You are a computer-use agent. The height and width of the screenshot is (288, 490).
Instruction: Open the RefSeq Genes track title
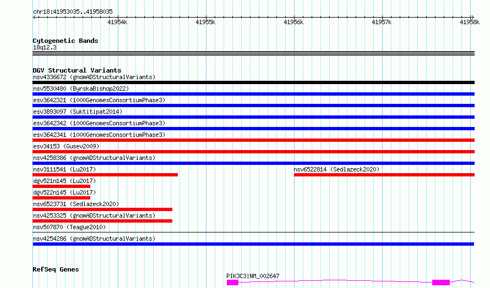coord(56,269)
